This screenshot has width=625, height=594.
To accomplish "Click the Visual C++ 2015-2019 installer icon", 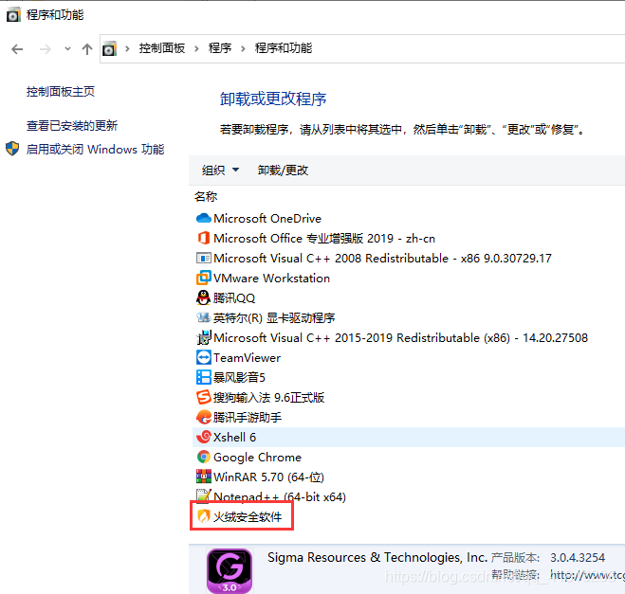I will click(204, 337).
